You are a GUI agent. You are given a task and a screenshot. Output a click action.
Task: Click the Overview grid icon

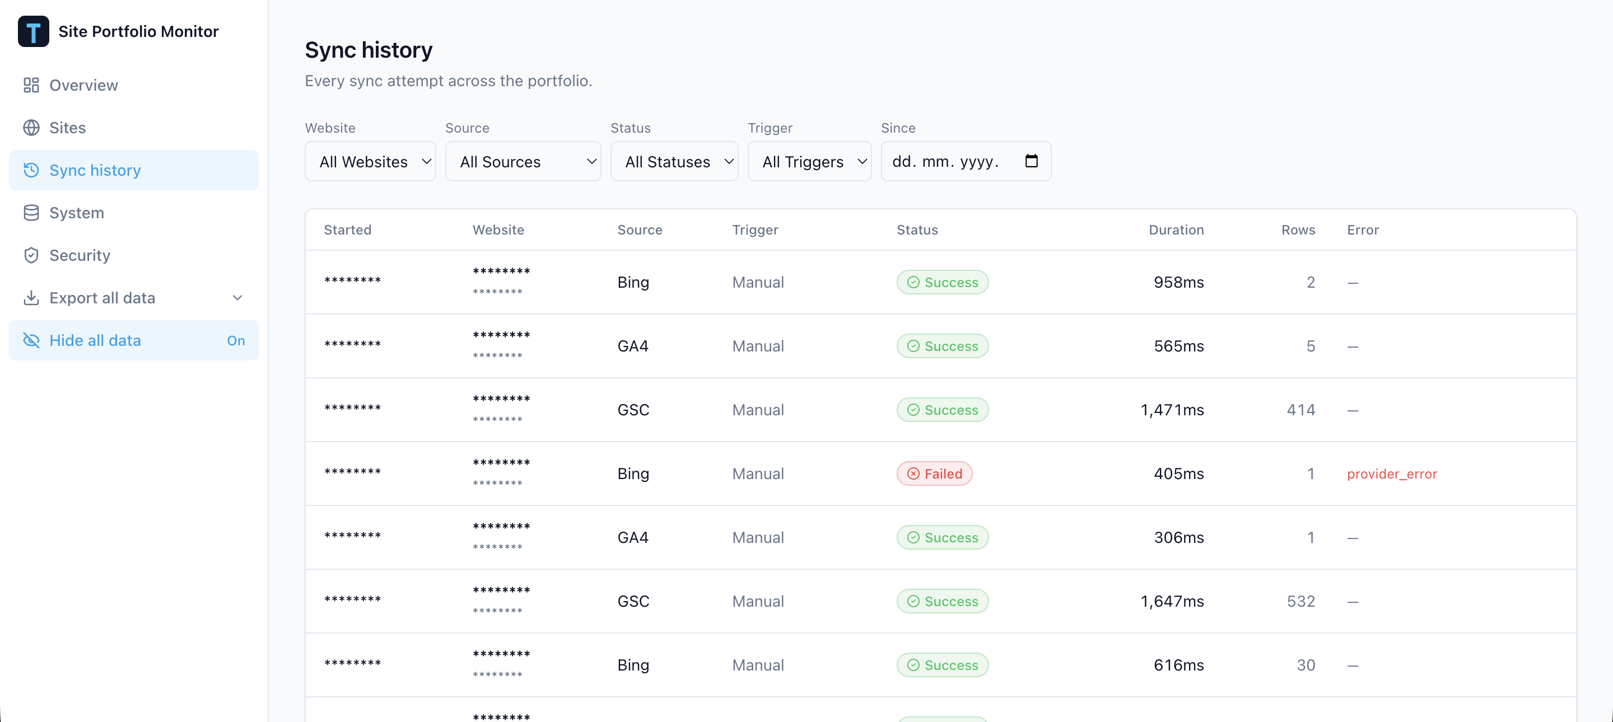coord(31,85)
